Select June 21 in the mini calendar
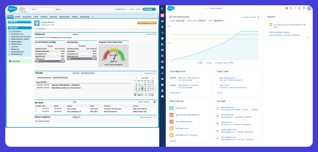Image resolution: width=318 pixels, height=152 pixels. [x=142, y=88]
